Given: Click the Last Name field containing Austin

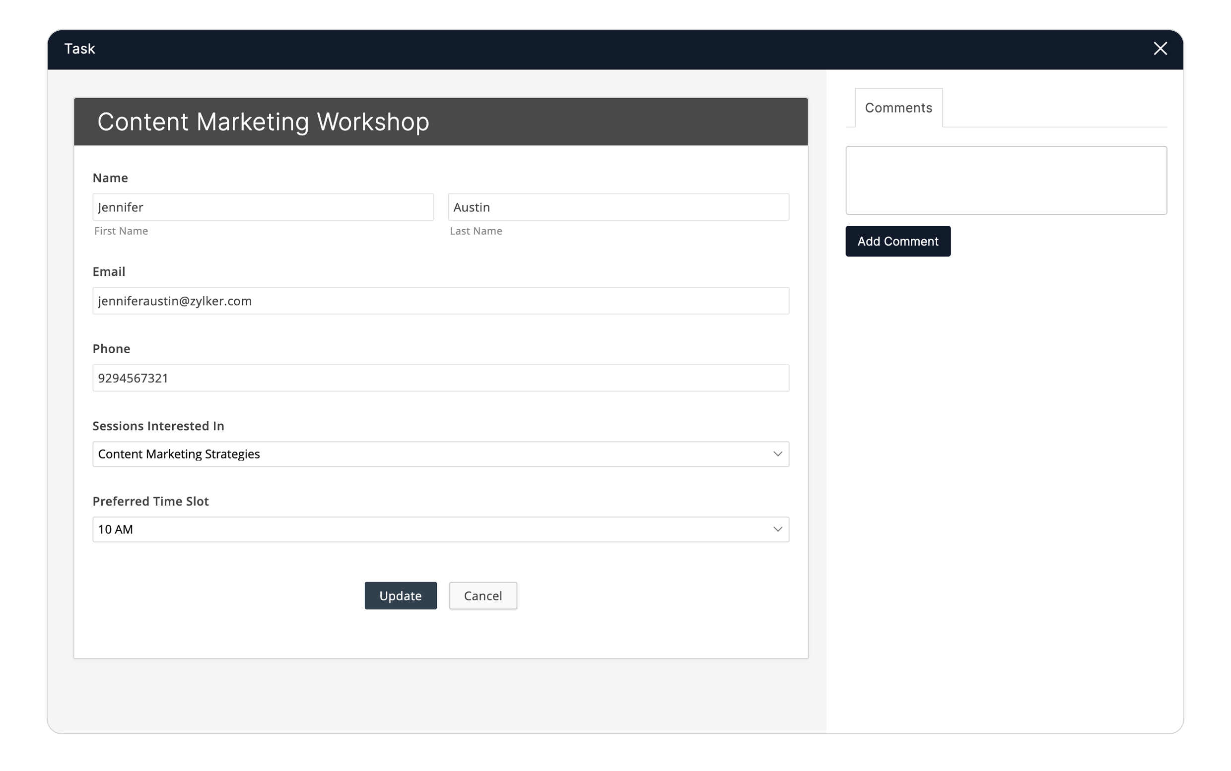Looking at the screenshot, I should 618,207.
